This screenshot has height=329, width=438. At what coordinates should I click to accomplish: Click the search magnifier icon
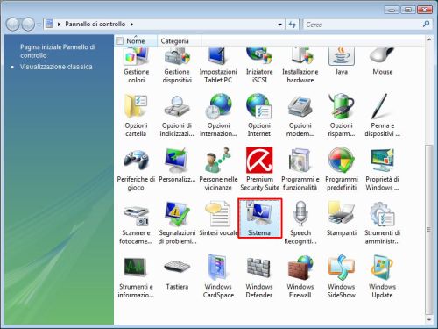[426, 25]
